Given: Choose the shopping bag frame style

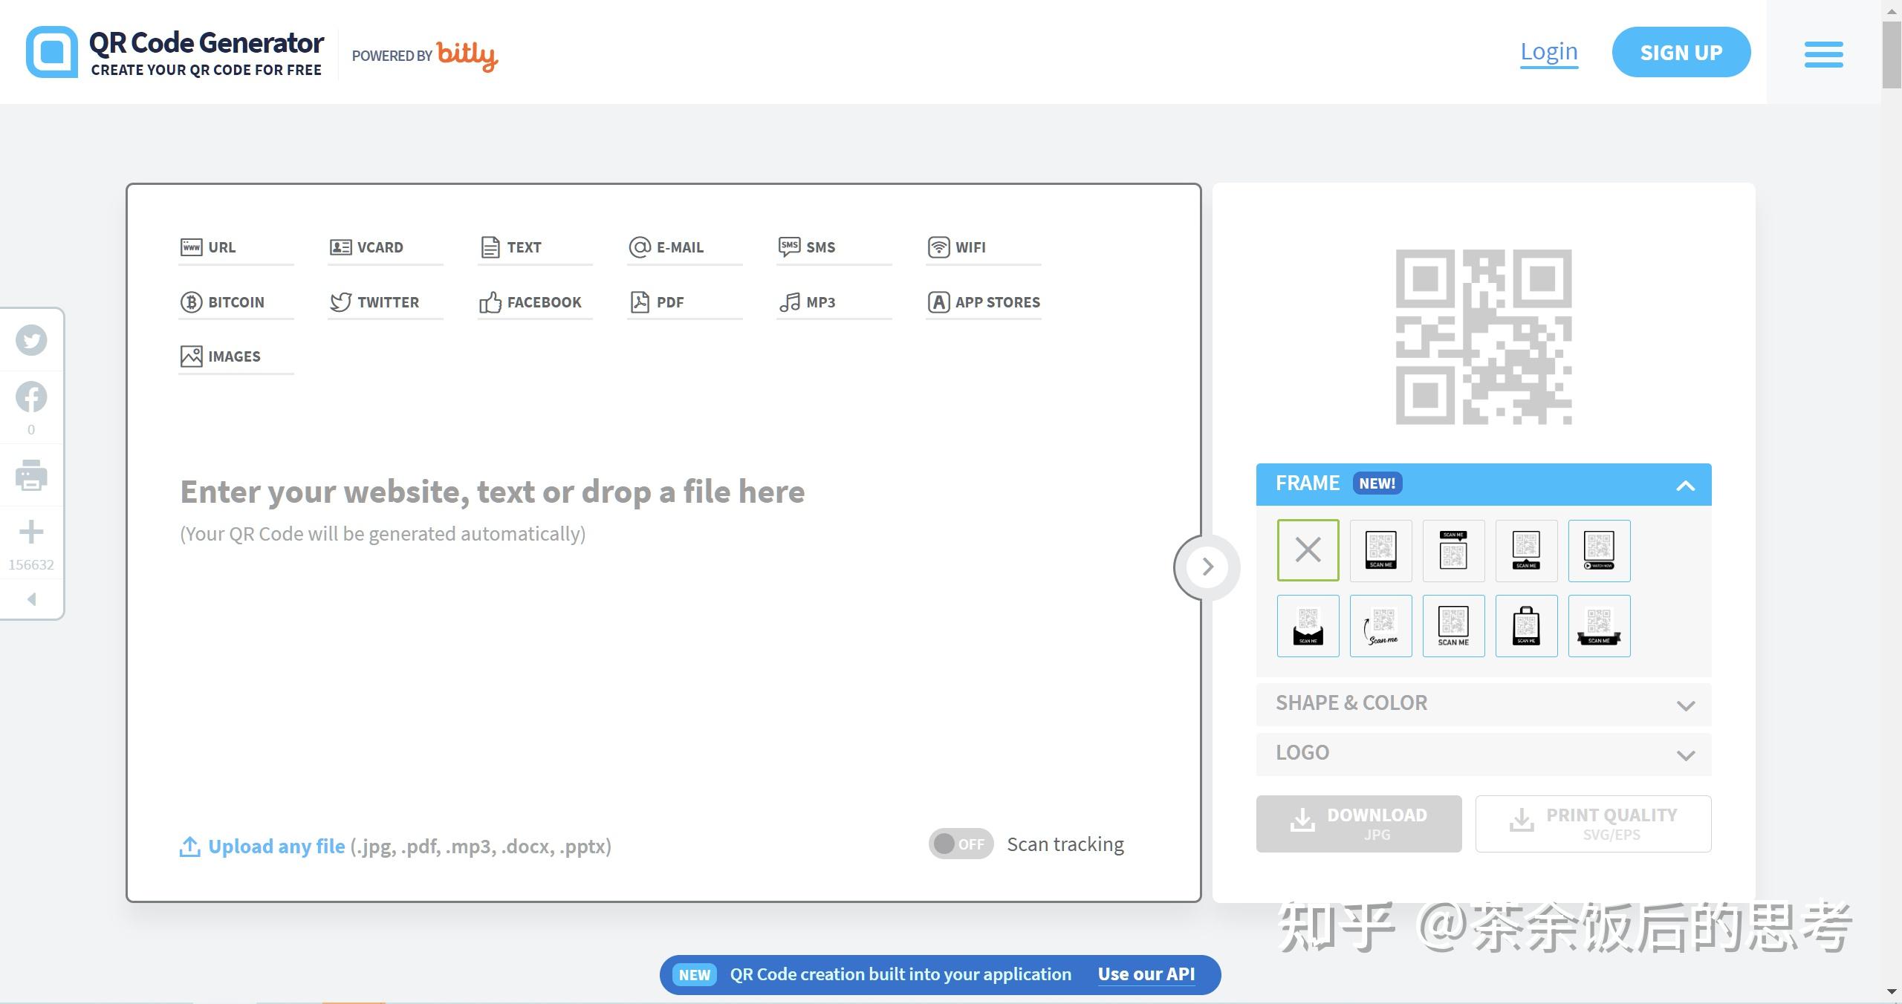Looking at the screenshot, I should [x=1526, y=626].
